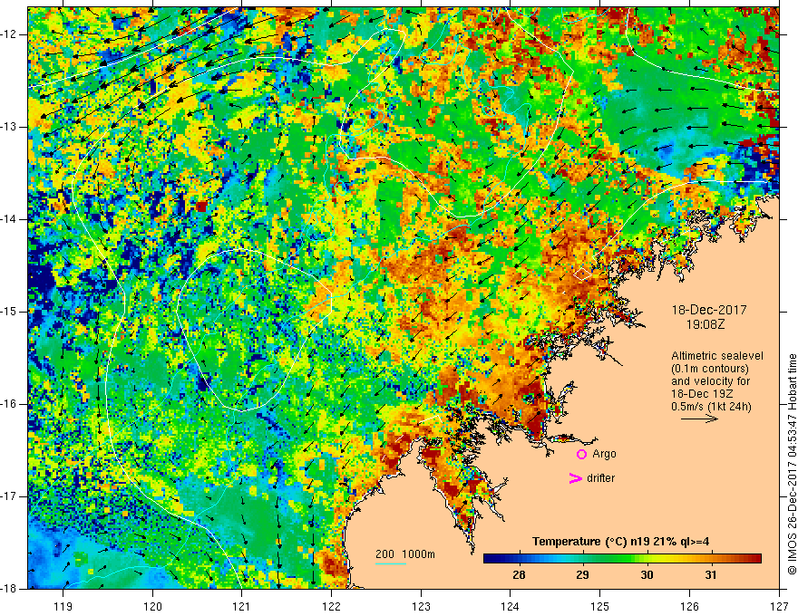798x616 pixels.
Task: Click the "drifter" legend label
Action: coord(600,478)
